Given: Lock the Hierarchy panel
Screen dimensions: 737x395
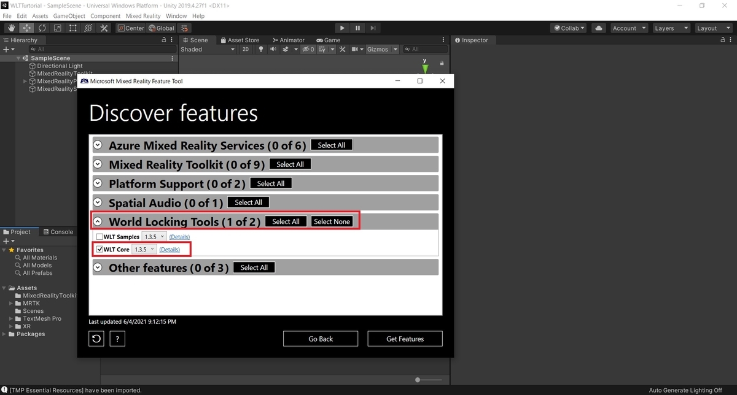Looking at the screenshot, I should coord(164,40).
